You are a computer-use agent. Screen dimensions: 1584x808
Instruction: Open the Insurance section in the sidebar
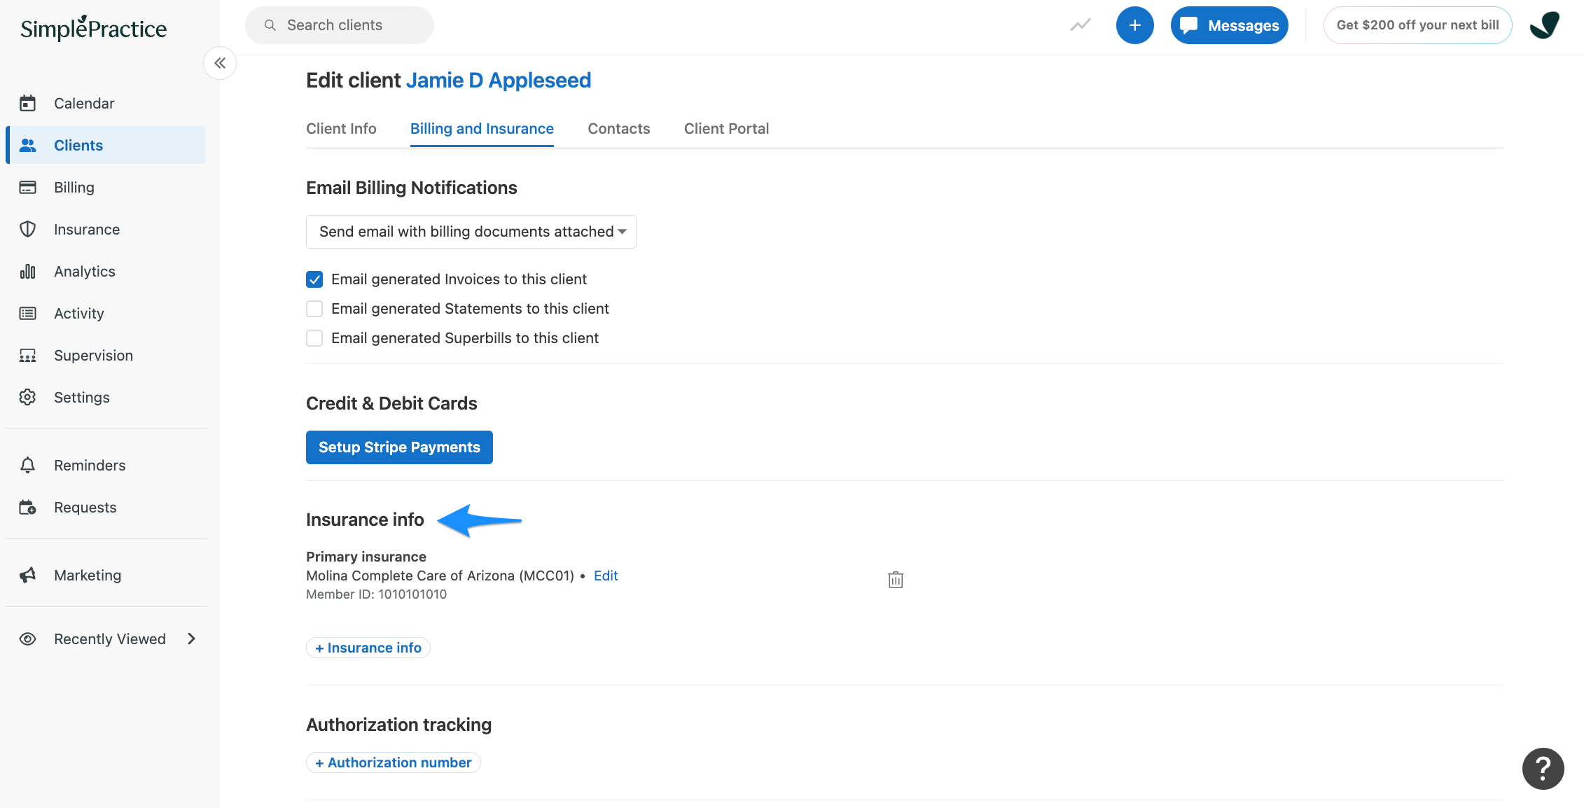[87, 229]
